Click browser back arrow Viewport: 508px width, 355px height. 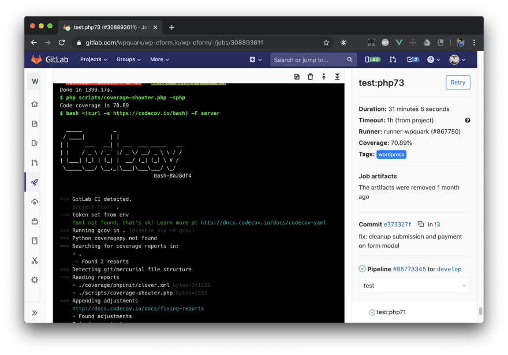coord(33,43)
